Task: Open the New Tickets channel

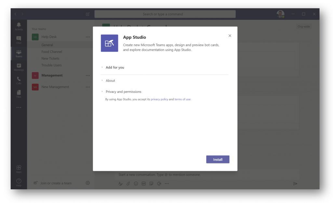Action: (50, 58)
